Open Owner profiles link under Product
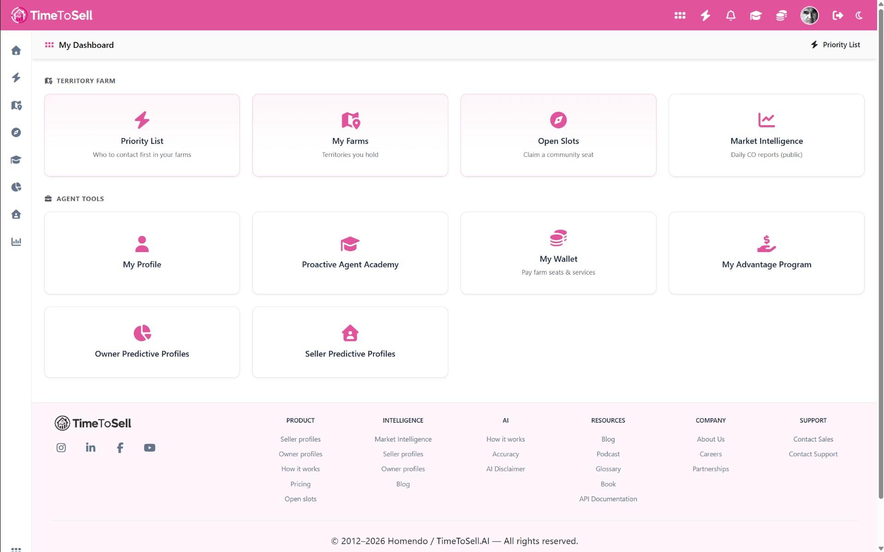Viewport: 884px width, 552px height. click(x=300, y=454)
